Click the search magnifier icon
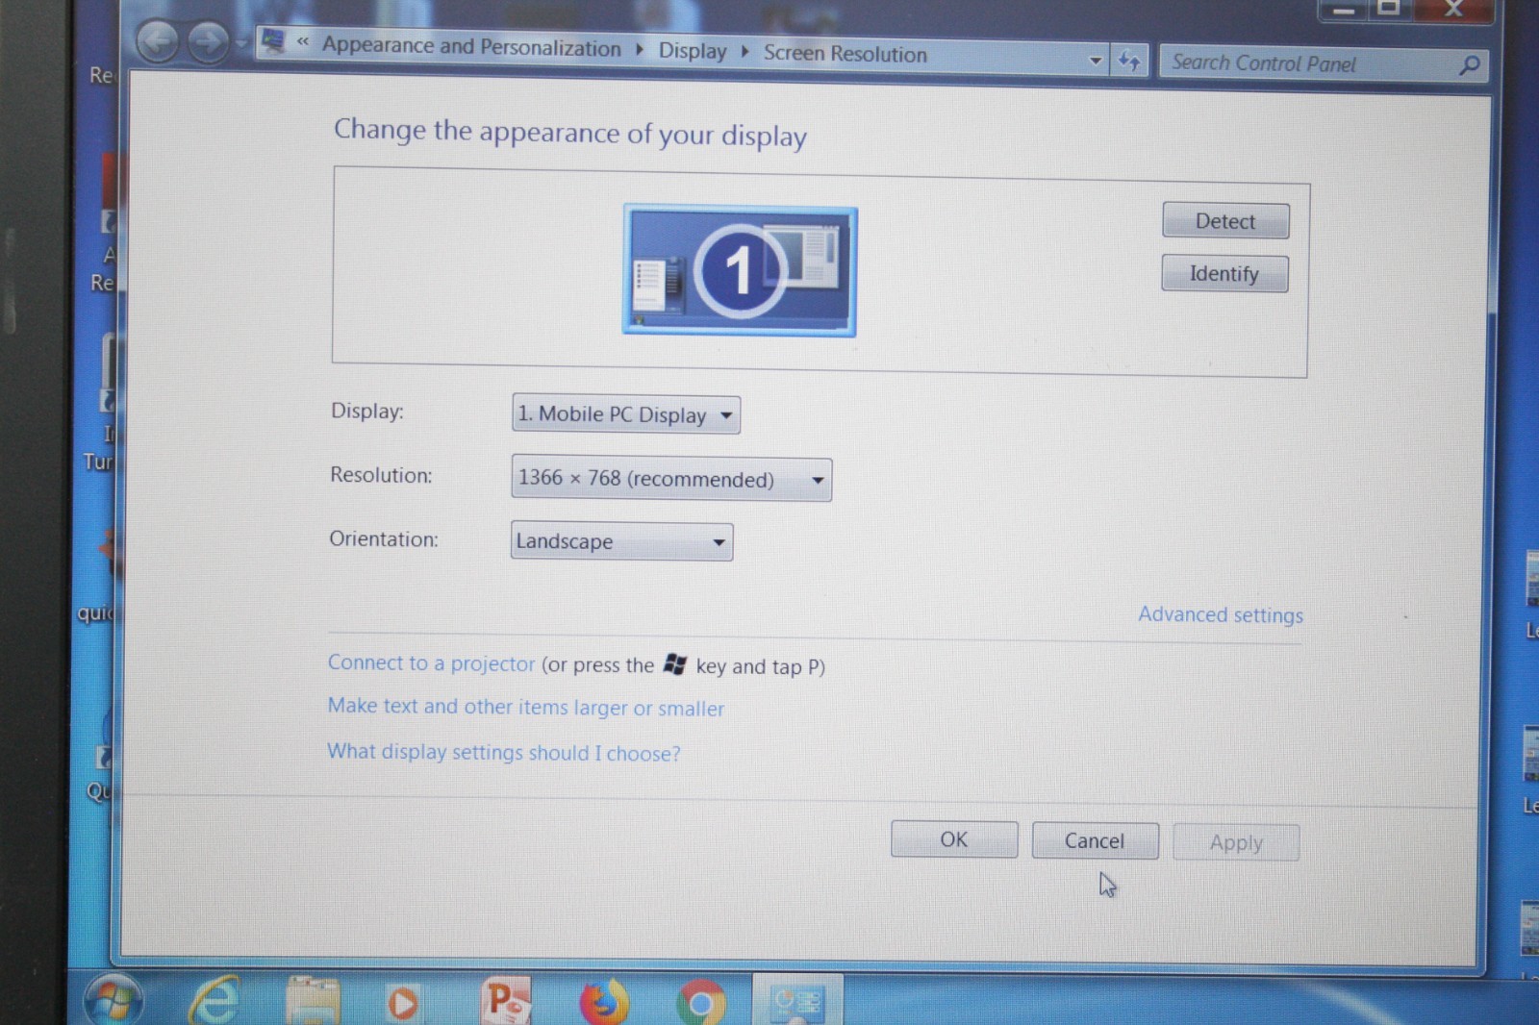Viewport: 1539px width, 1025px height. point(1469,65)
